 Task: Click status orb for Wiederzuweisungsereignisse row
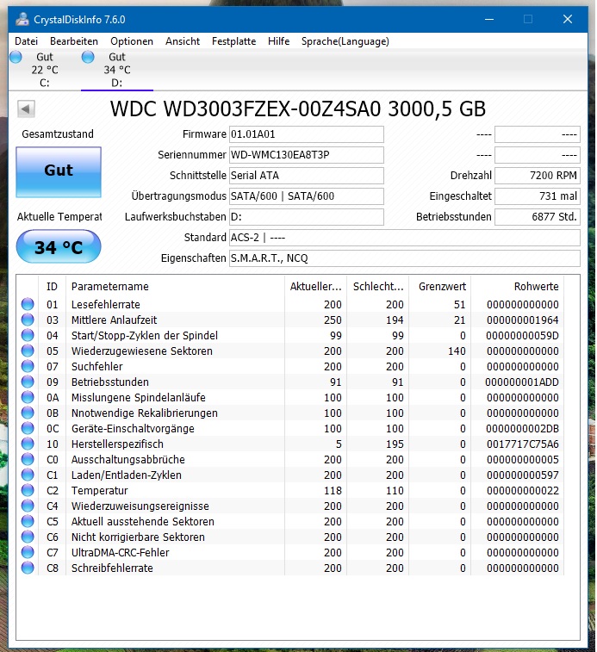coord(28,506)
